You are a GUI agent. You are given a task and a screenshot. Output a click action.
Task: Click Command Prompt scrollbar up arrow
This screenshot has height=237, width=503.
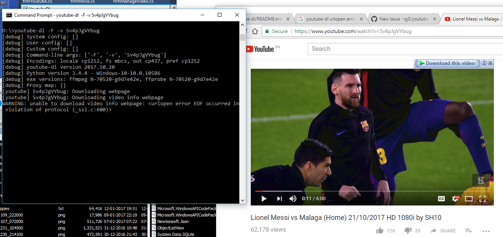tap(242, 25)
